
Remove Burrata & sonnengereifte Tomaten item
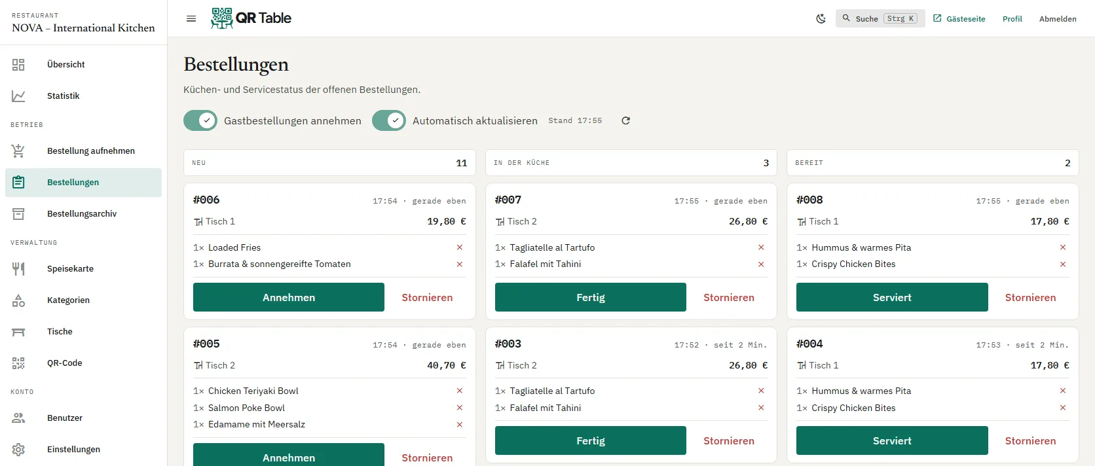point(460,264)
